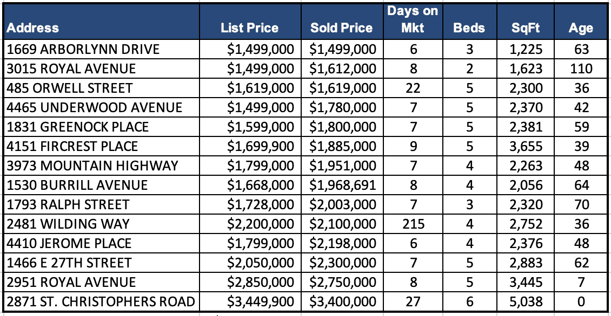Click the 485 ORWELL STREET cell

tap(70, 88)
